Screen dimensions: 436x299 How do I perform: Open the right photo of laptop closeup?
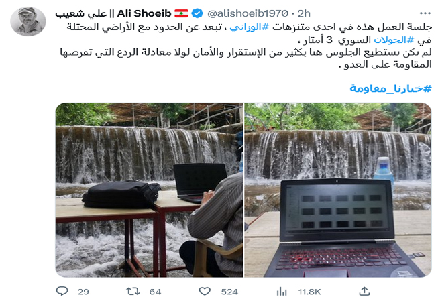coord(338,190)
